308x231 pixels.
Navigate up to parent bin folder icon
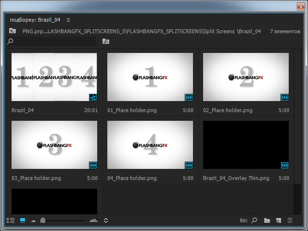13,31
